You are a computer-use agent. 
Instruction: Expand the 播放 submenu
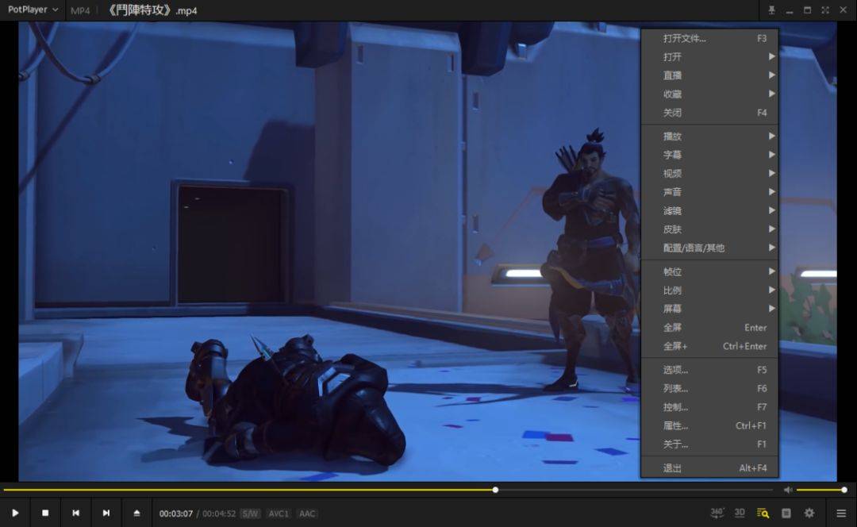coord(709,137)
